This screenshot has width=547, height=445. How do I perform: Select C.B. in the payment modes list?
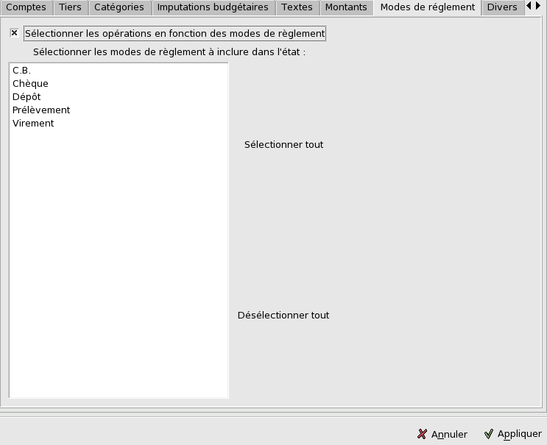click(x=119, y=71)
